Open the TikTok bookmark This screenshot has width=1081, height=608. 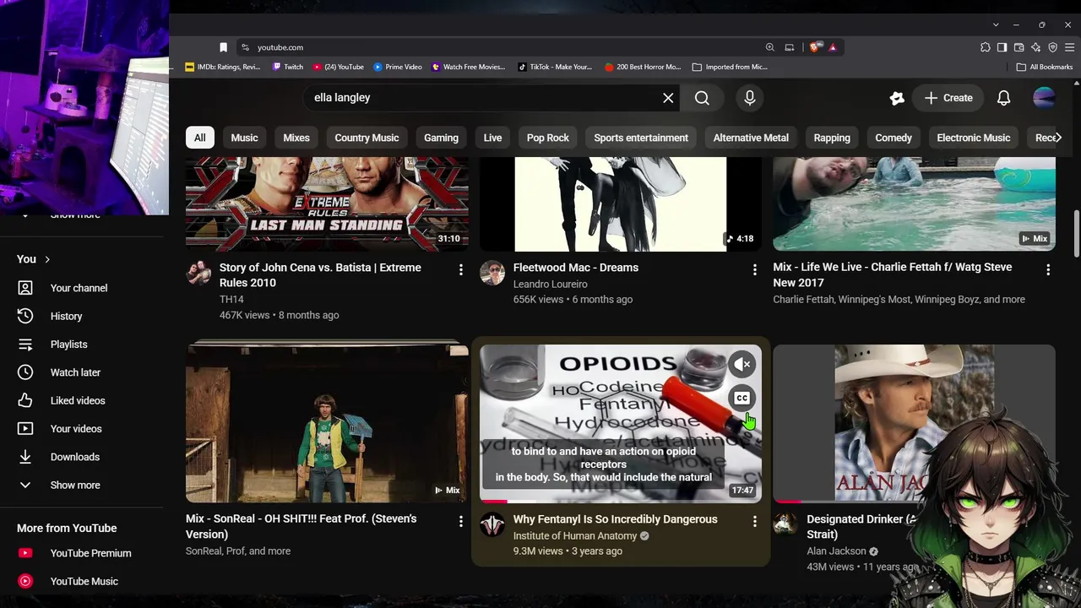[555, 67]
